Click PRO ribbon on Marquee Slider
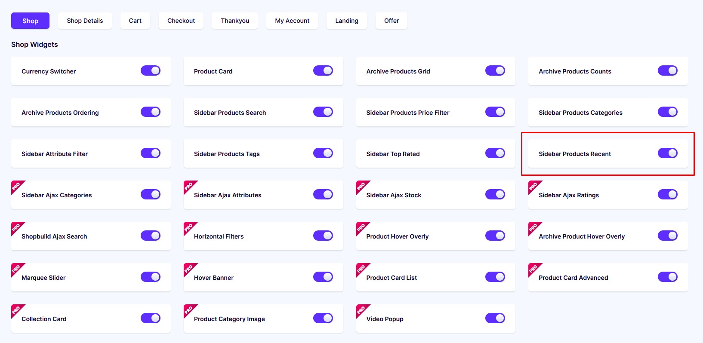The width and height of the screenshot is (703, 343). 17,269
